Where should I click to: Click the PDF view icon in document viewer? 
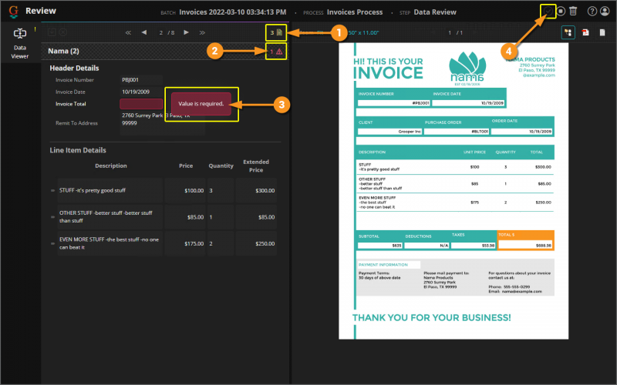pos(585,32)
